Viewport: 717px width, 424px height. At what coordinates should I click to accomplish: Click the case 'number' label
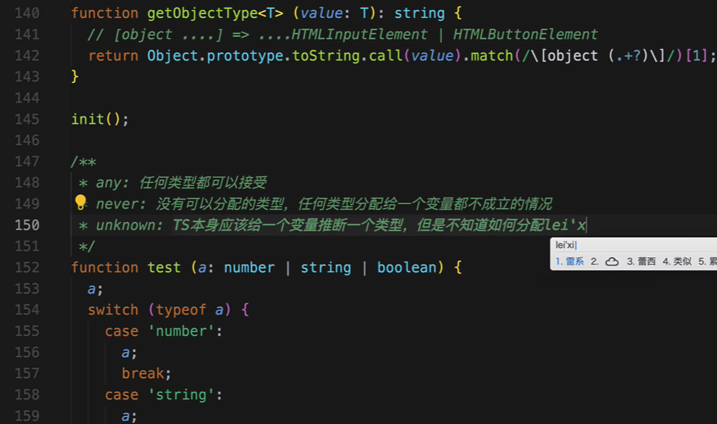163,331
